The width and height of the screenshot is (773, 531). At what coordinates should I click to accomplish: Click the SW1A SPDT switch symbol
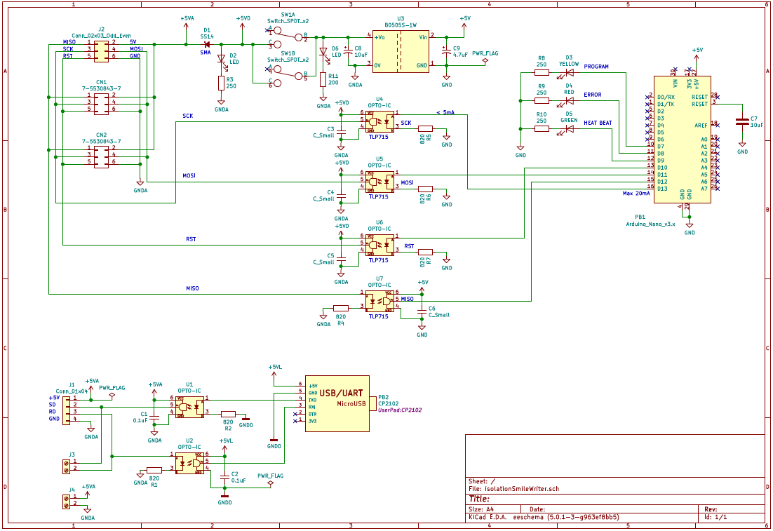click(x=288, y=37)
